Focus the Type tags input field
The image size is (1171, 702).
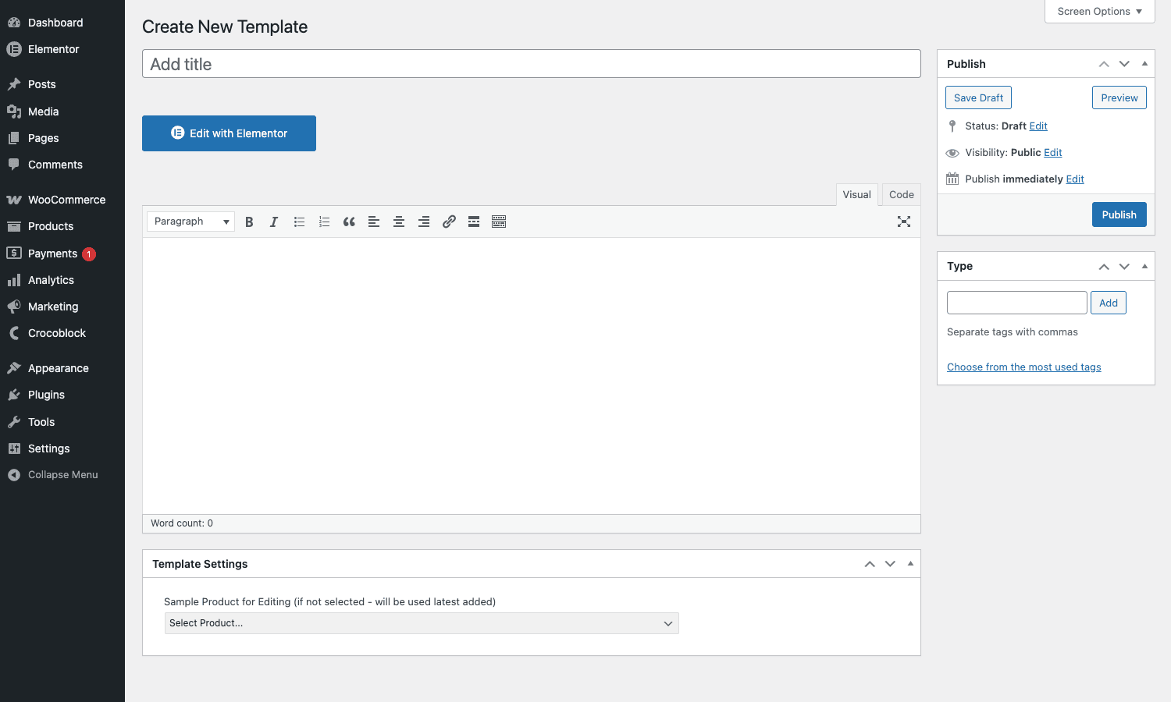point(1017,303)
